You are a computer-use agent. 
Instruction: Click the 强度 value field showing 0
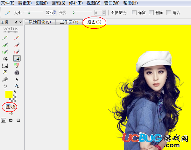coord(98,13)
